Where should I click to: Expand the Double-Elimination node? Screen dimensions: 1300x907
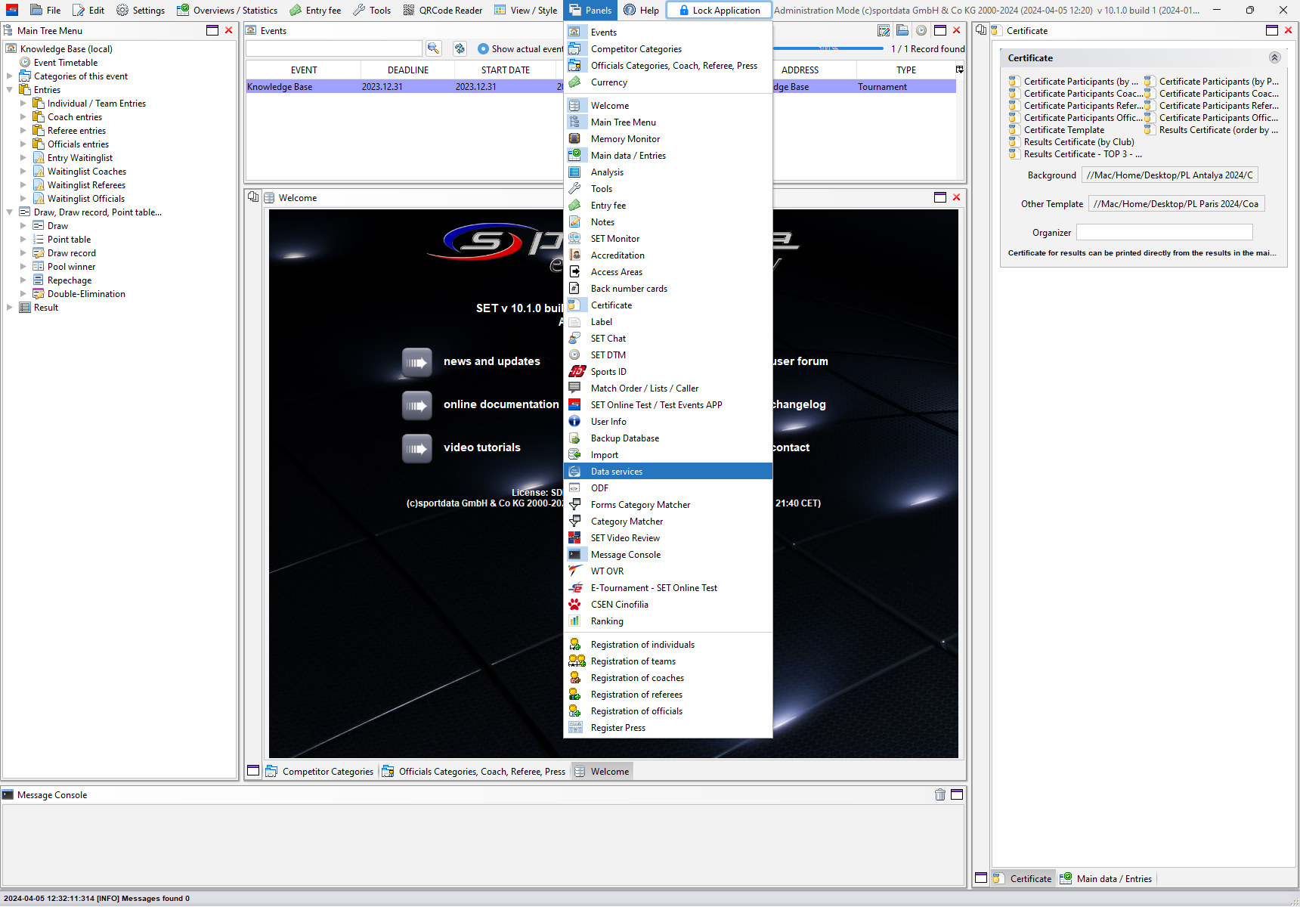coord(23,294)
